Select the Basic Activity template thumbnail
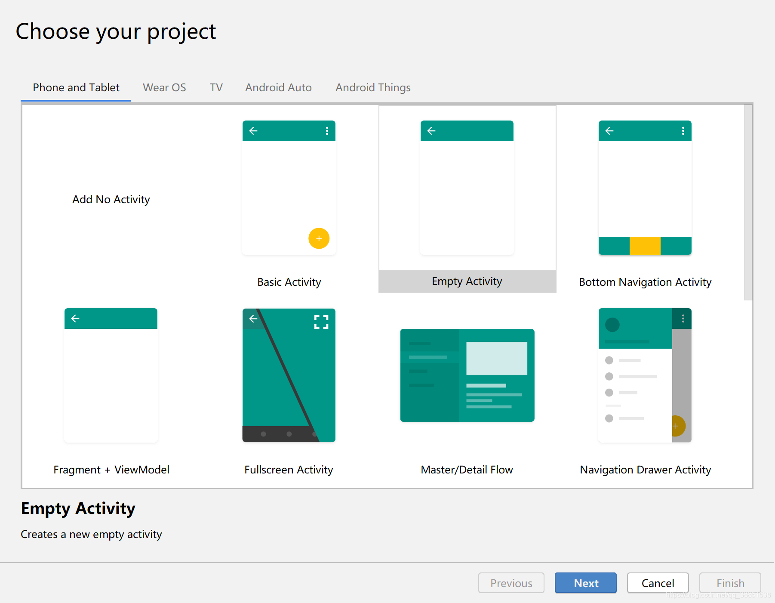The height and width of the screenshot is (603, 775). pyautogui.click(x=289, y=188)
